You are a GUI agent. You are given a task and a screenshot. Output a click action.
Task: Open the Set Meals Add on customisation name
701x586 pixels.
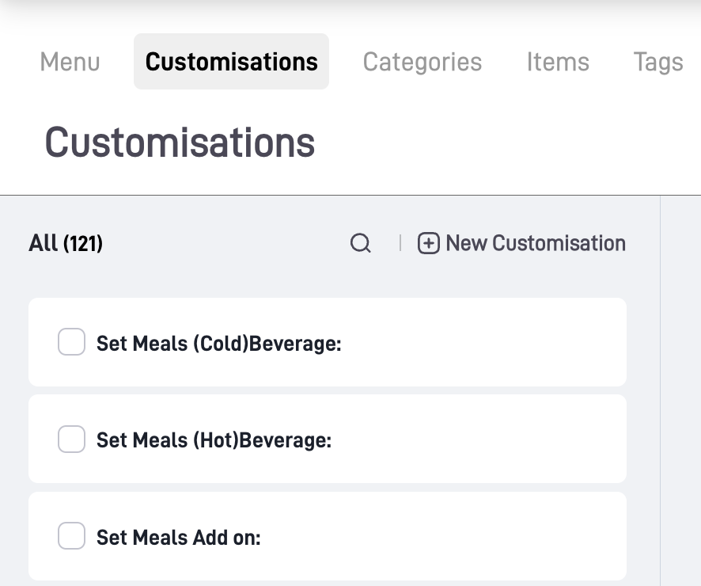[x=179, y=538]
